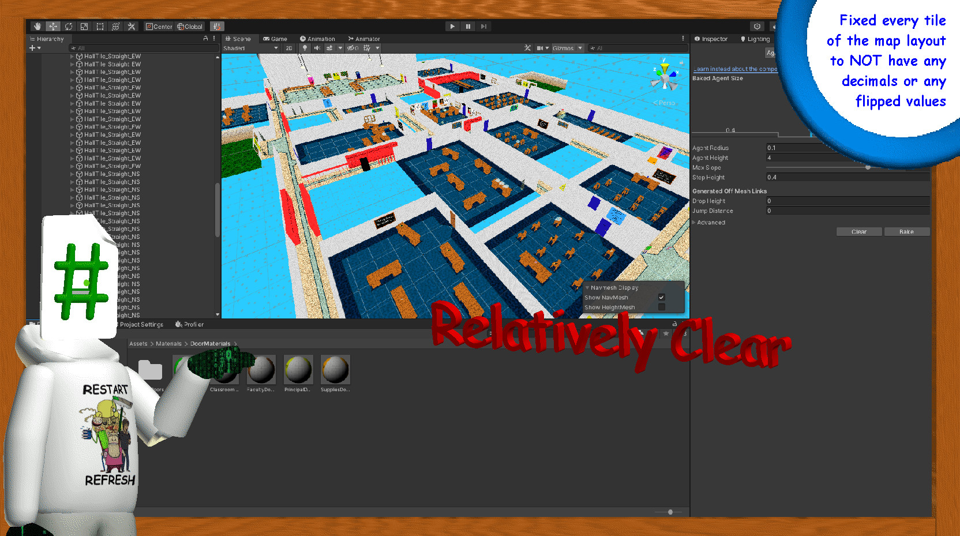The height and width of the screenshot is (536, 960).
Task: Enable the Show HeightMesh checkbox
Action: [x=662, y=307]
